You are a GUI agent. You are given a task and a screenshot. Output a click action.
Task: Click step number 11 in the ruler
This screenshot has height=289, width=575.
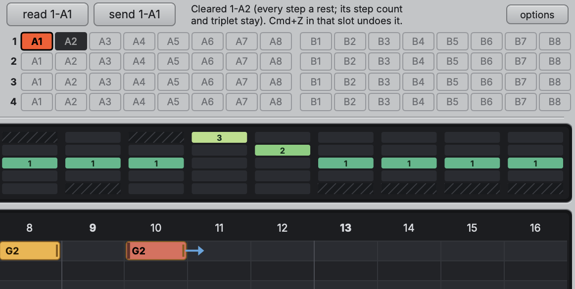coord(219,228)
